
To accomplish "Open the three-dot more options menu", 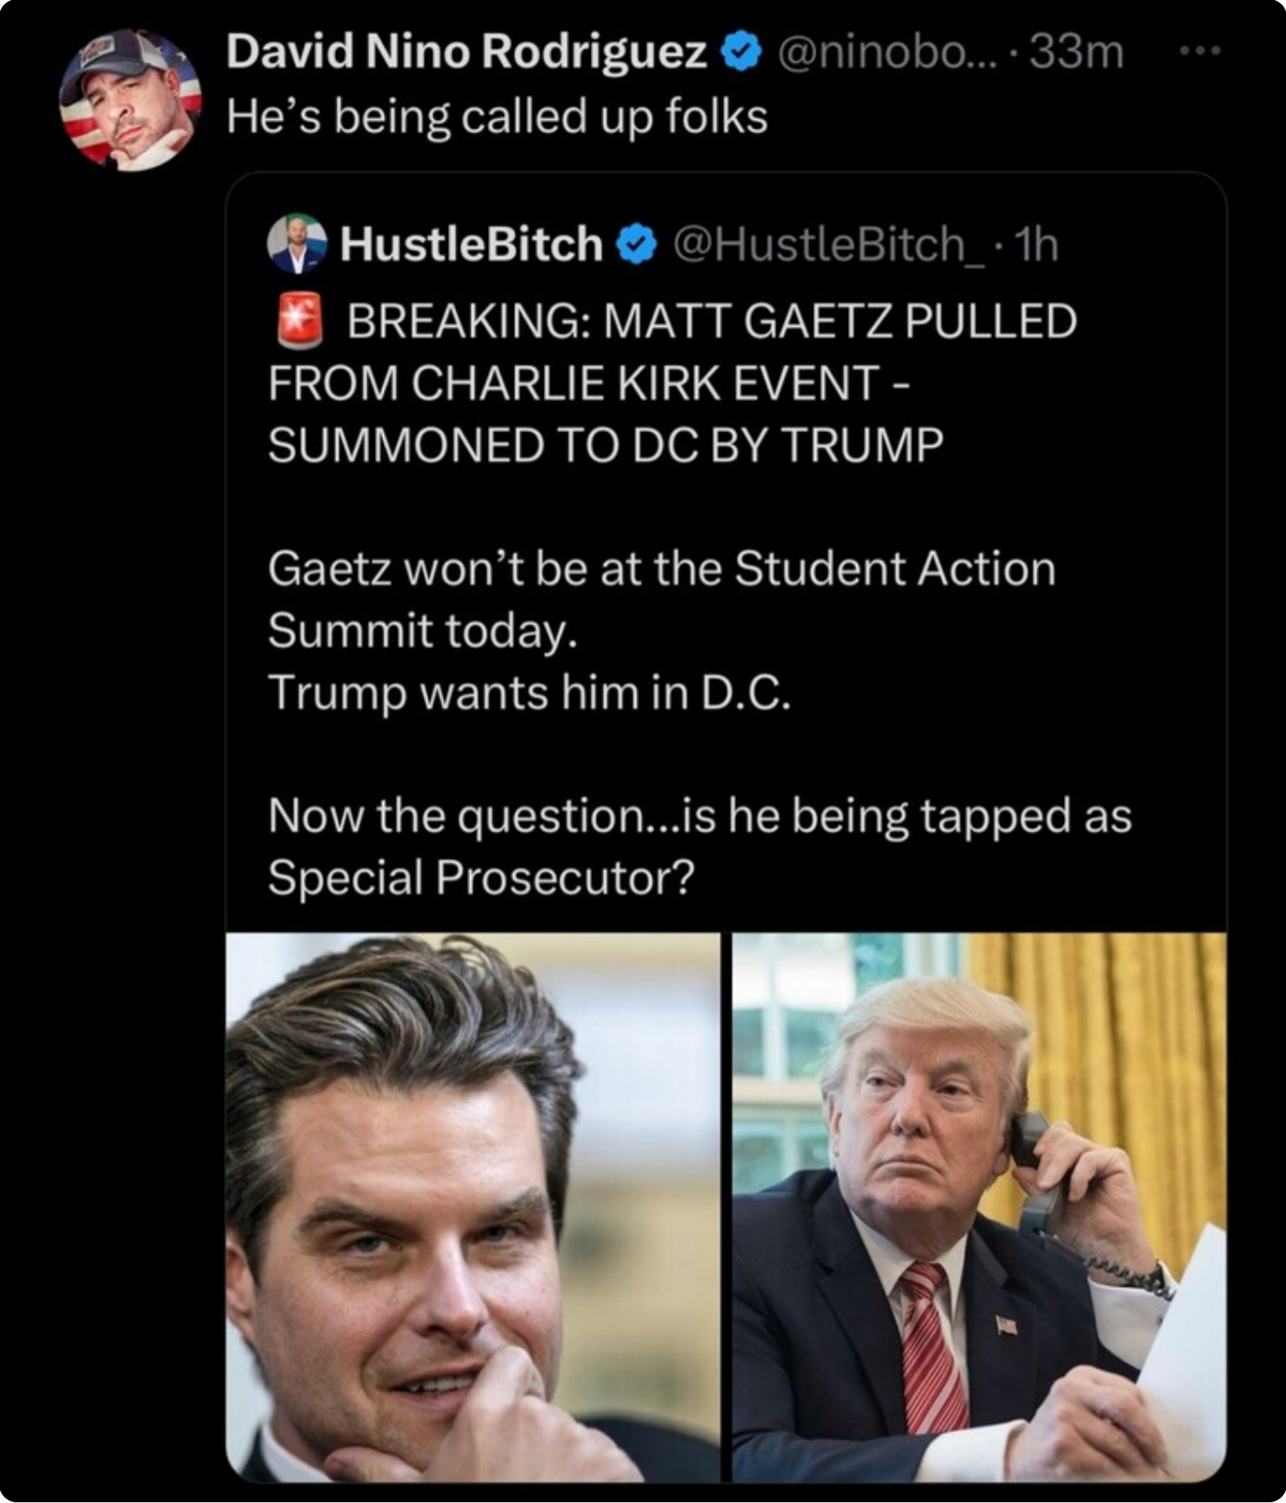I will click(1200, 52).
